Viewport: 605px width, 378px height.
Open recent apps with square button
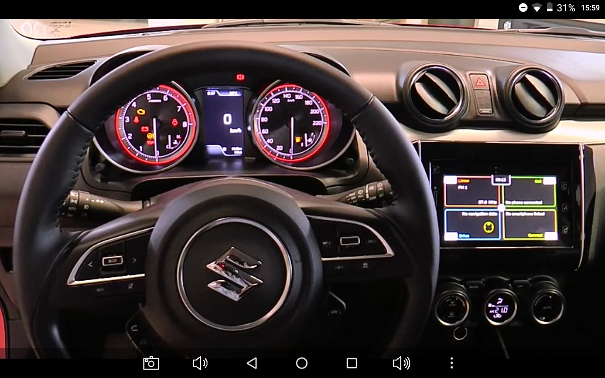tap(352, 363)
